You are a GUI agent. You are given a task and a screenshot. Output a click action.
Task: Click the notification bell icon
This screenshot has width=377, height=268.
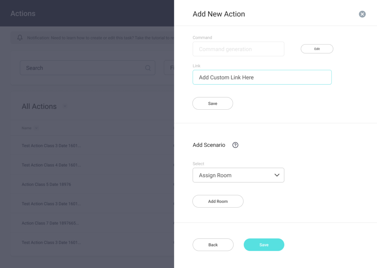tap(20, 38)
